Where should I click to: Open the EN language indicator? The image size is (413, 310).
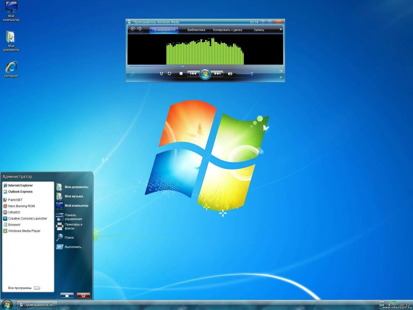(x=382, y=305)
